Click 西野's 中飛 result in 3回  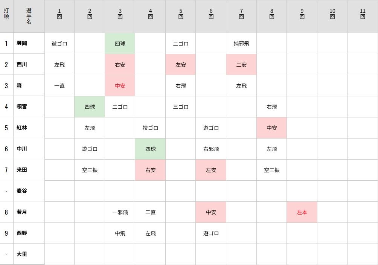tap(120, 233)
